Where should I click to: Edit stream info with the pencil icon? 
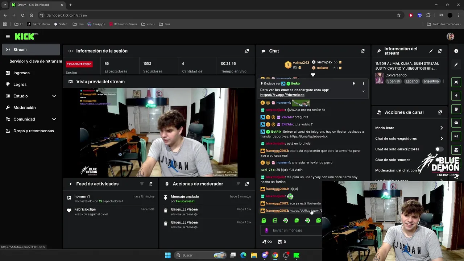point(431,51)
